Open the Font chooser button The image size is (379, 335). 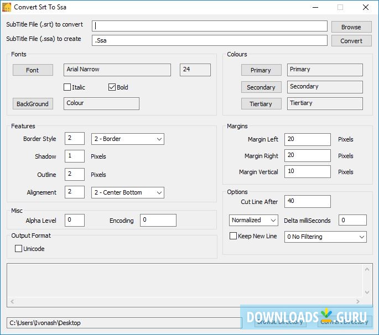coord(33,70)
